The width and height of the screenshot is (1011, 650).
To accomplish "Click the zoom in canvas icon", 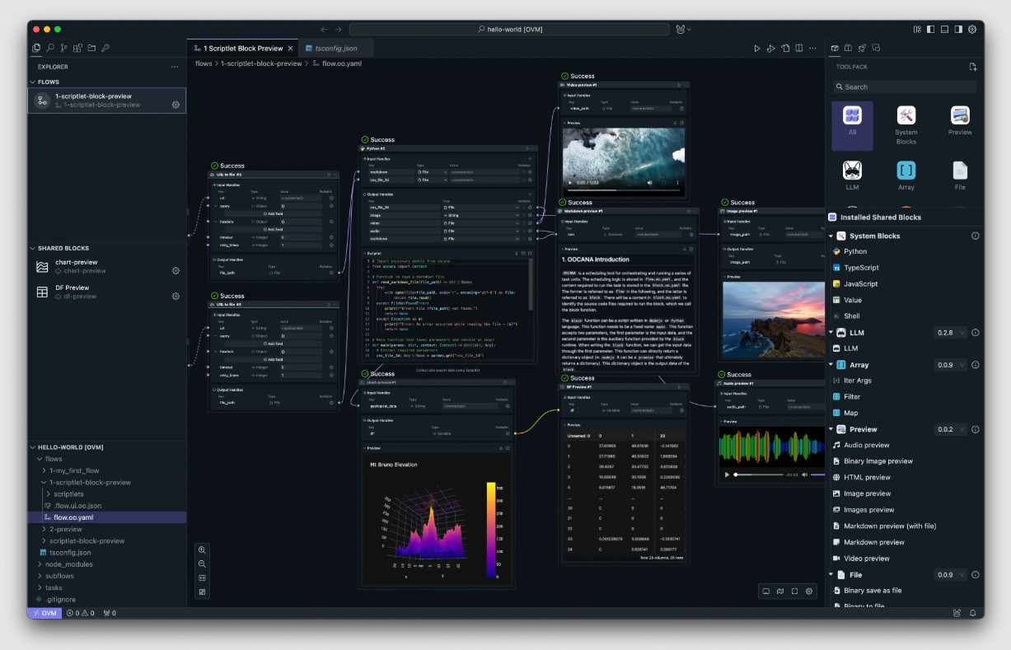I will point(203,549).
